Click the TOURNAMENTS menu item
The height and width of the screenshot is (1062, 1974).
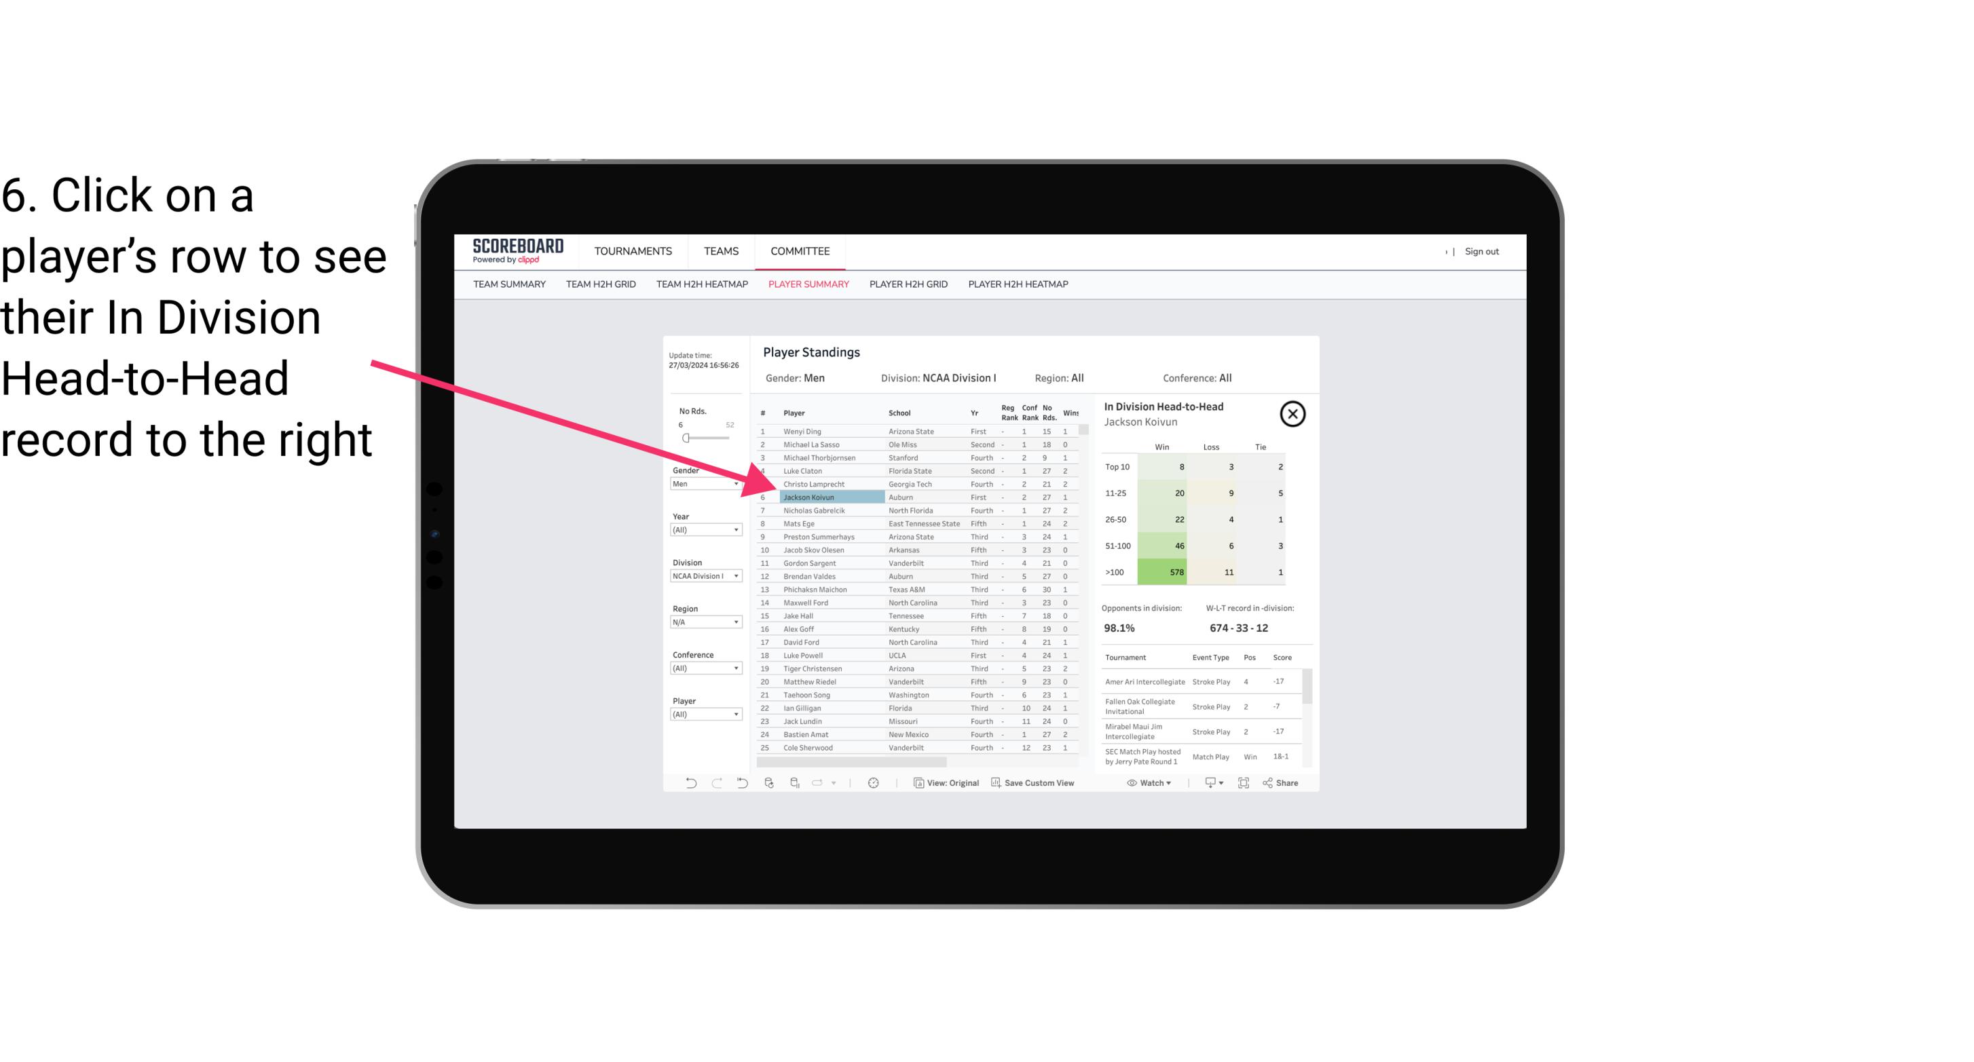pos(632,250)
